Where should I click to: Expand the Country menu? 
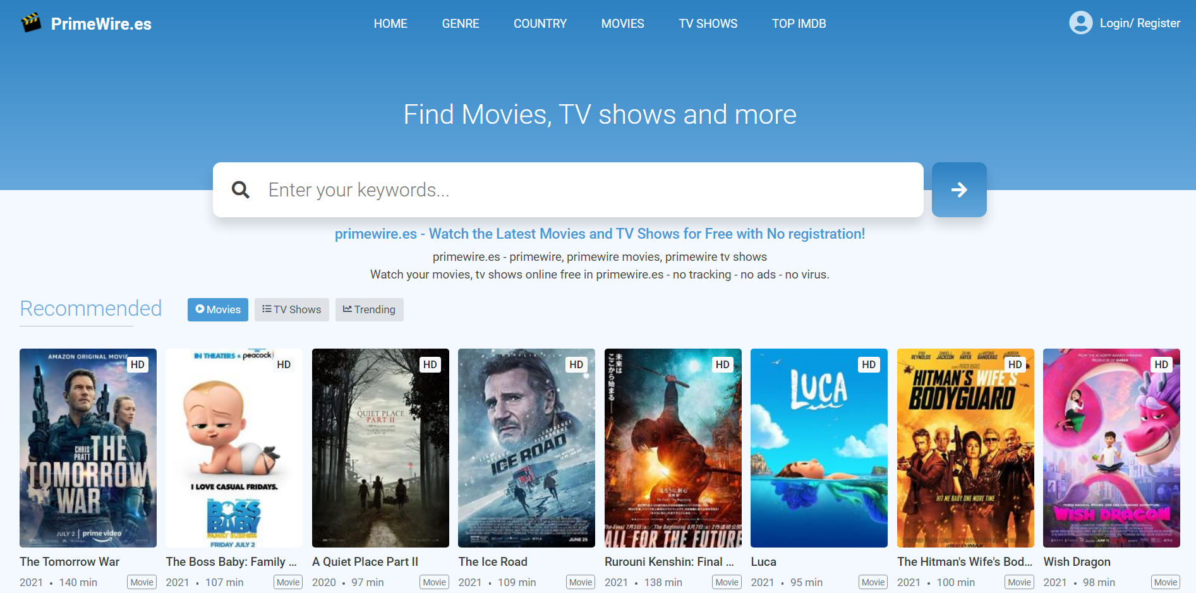tap(540, 23)
